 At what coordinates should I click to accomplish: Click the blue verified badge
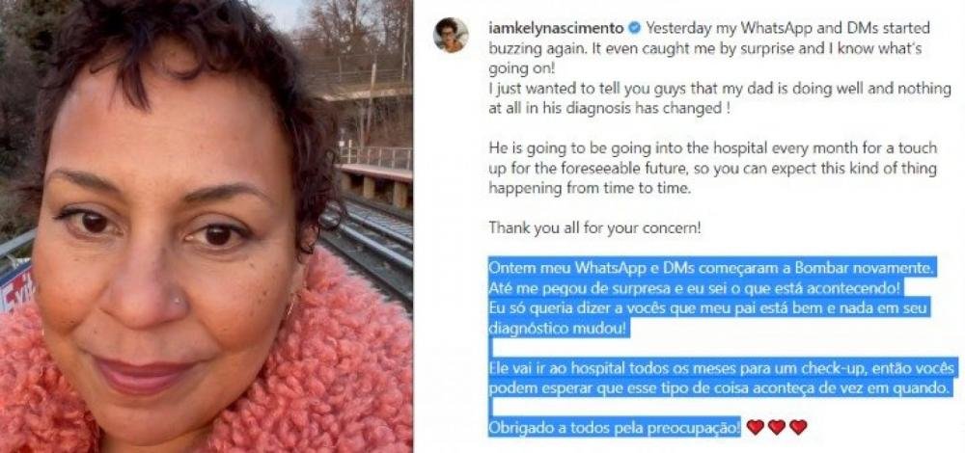click(634, 28)
